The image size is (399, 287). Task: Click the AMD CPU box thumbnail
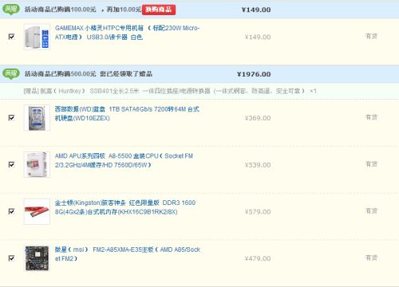[x=37, y=164]
